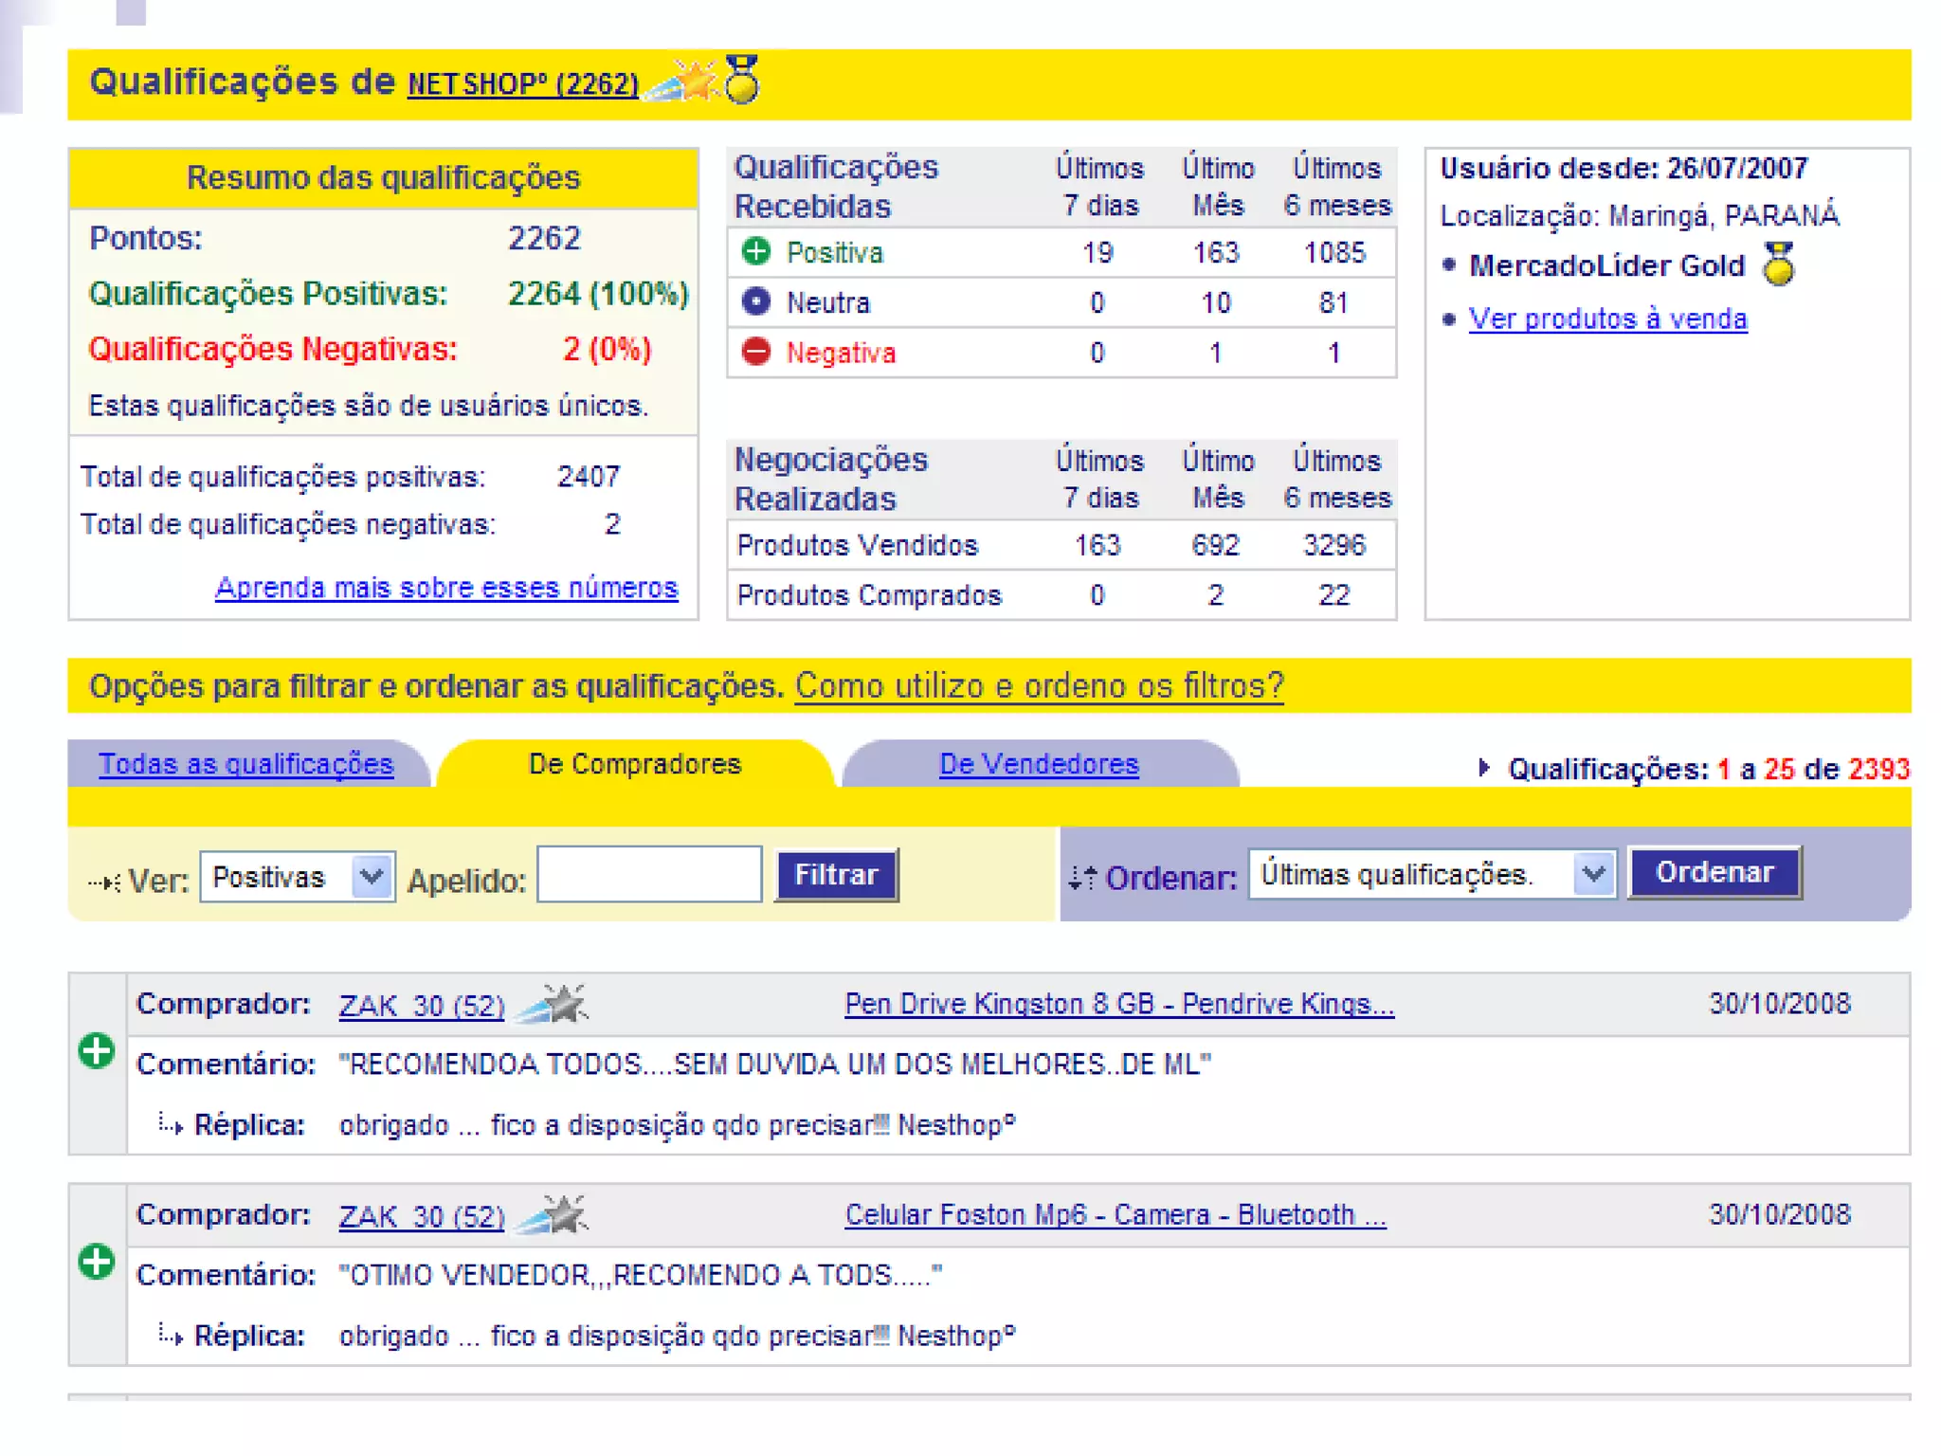The height and width of the screenshot is (1456, 1941).
Task: Select the De Compradores tab
Action: pos(634,764)
